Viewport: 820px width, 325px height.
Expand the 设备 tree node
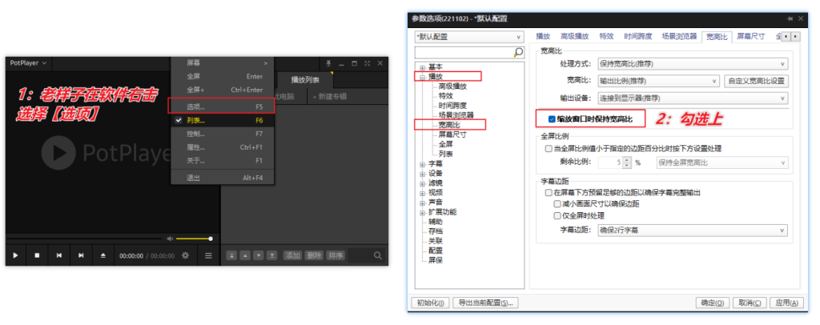(x=422, y=174)
